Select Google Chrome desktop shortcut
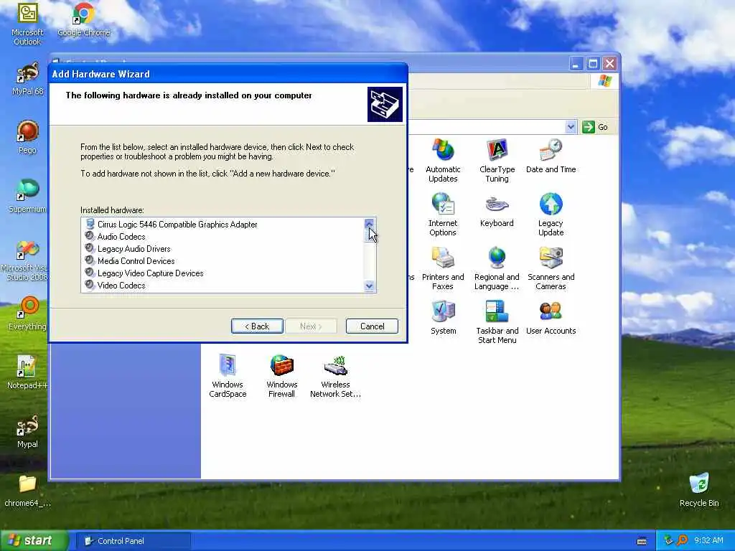Screen dimensions: 735x551 point(84,19)
